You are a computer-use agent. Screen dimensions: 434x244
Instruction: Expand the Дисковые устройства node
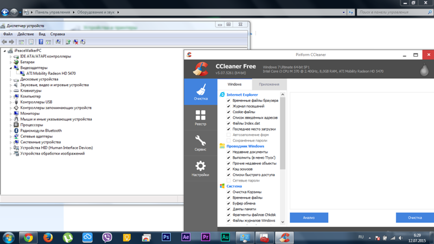(x=11, y=79)
